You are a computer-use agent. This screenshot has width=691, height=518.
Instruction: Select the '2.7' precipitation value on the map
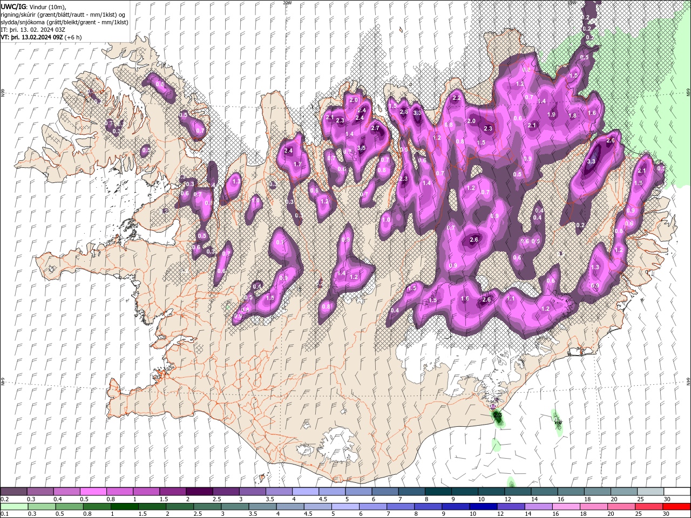(376, 128)
